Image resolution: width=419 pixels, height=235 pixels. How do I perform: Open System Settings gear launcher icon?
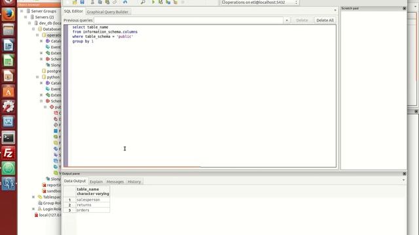9,106
